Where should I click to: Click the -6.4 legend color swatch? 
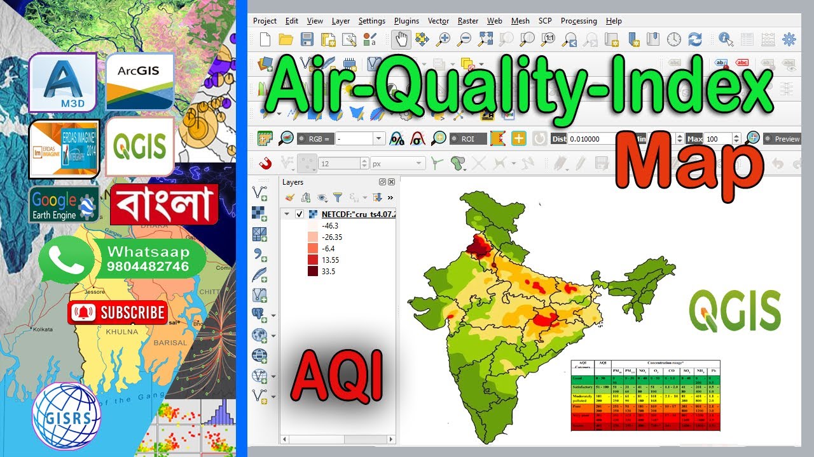coord(312,249)
